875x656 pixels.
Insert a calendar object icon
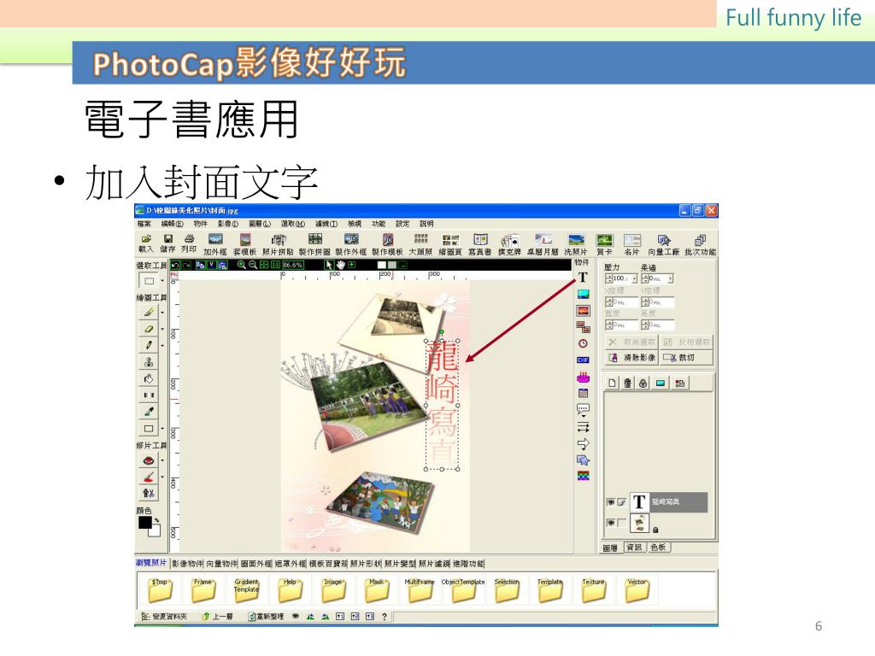(x=583, y=393)
